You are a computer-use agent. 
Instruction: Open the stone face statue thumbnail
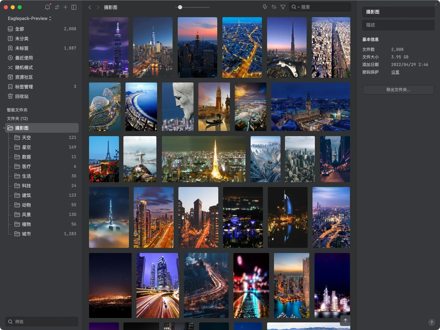(x=178, y=107)
